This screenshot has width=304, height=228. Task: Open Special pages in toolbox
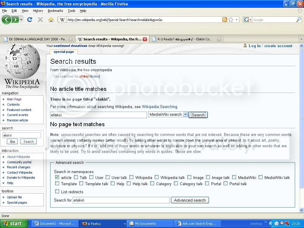[17, 202]
